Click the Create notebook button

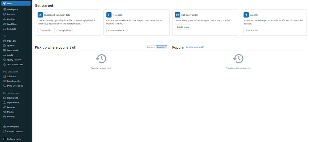tap(116, 30)
